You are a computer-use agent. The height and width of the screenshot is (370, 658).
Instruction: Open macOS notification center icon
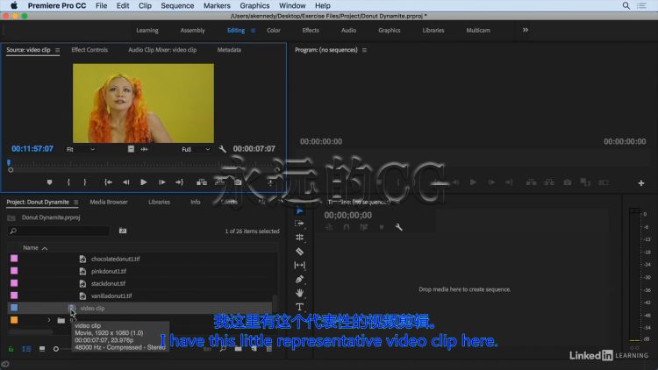(x=641, y=6)
